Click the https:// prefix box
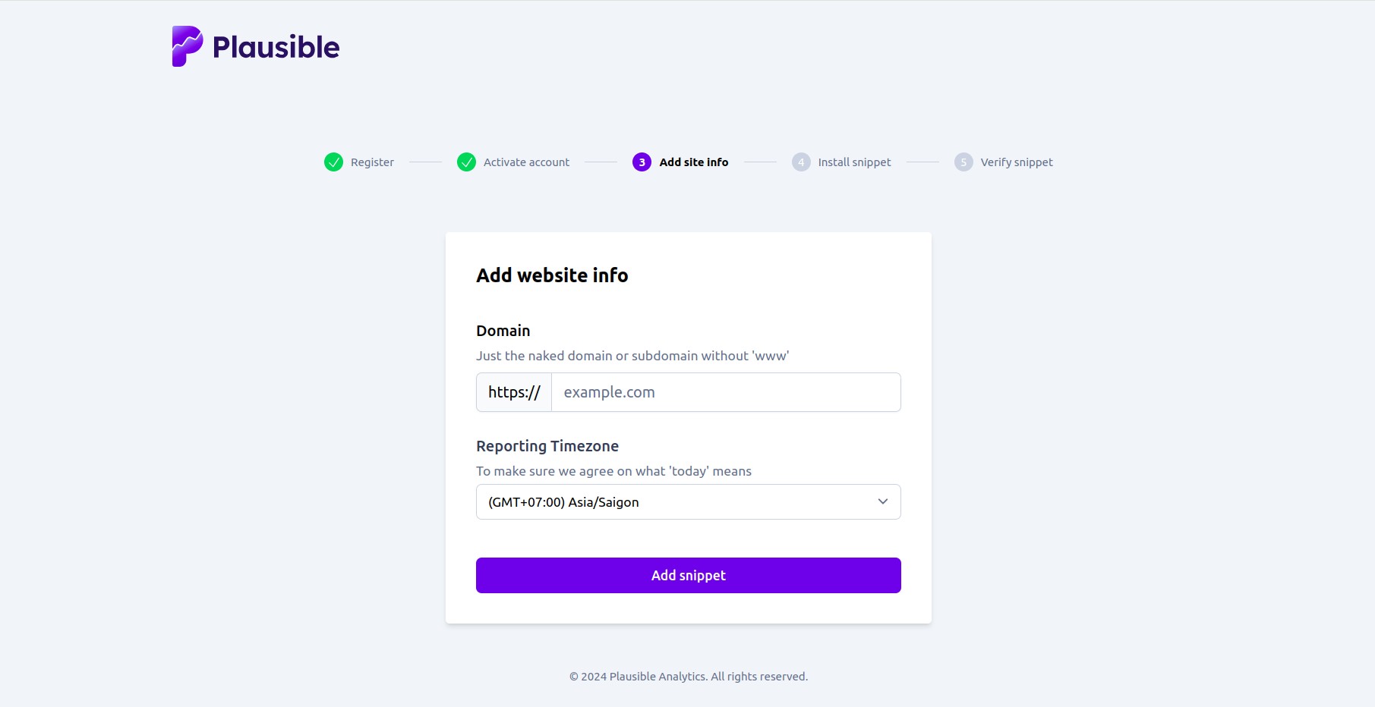Image resolution: width=1375 pixels, height=707 pixels. coord(514,392)
